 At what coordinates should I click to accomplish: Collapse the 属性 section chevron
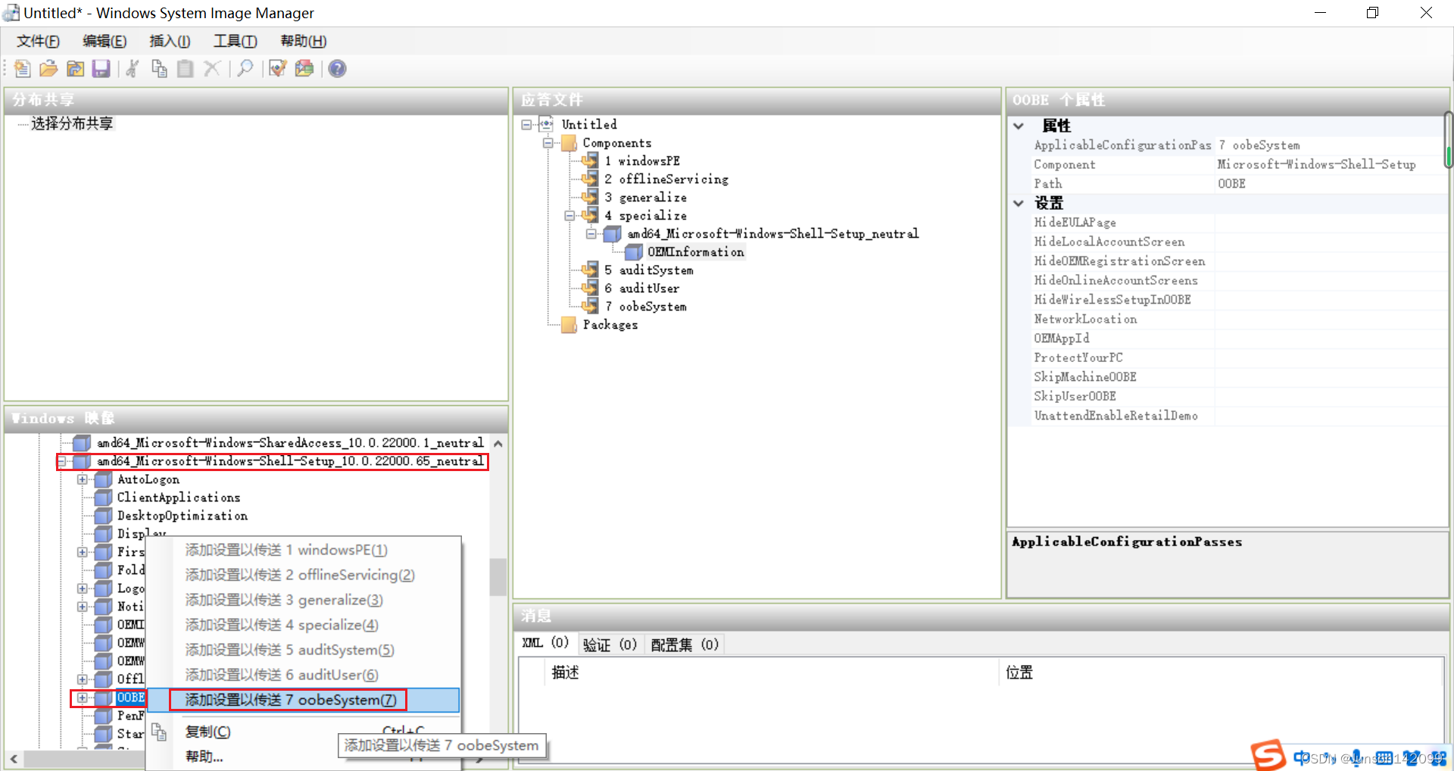point(1019,126)
